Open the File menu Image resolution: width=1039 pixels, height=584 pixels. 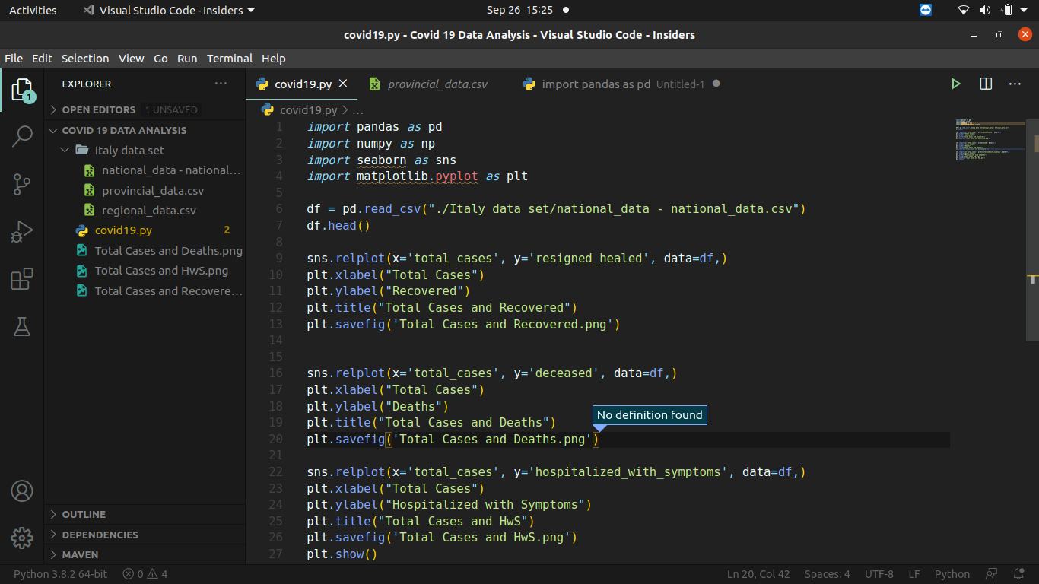(14, 59)
